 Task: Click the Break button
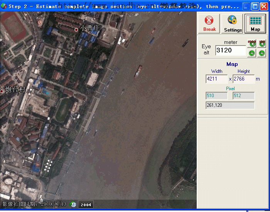click(x=209, y=24)
